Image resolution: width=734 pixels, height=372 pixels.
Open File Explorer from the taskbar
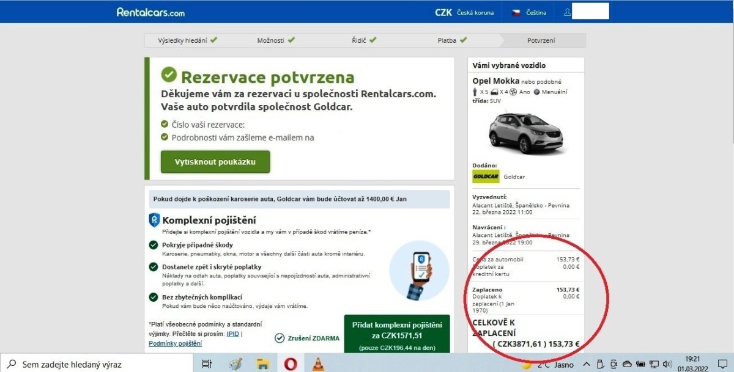(263, 364)
